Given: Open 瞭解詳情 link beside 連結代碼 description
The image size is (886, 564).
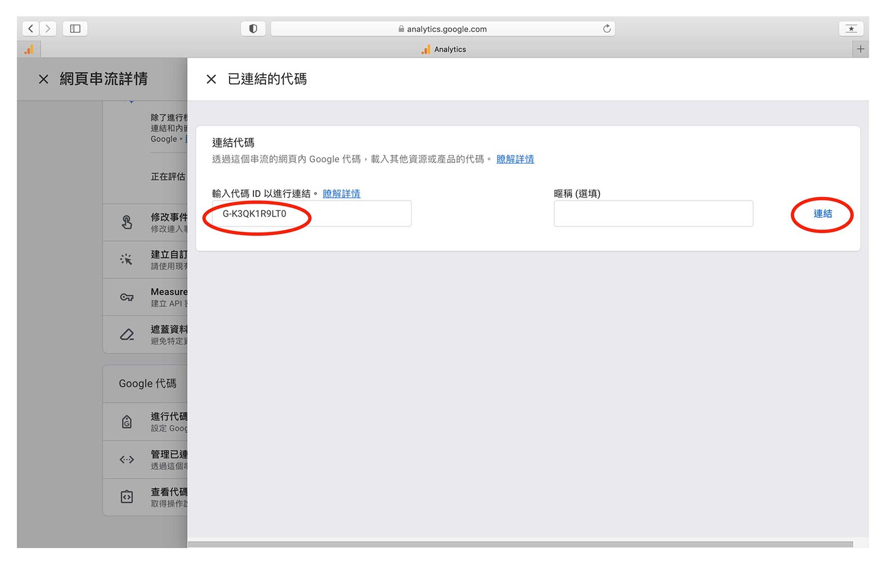Looking at the screenshot, I should click(x=515, y=159).
